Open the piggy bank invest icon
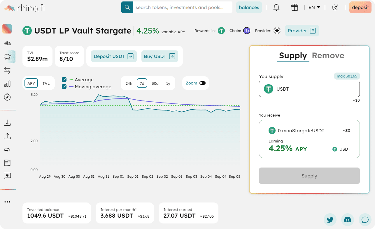Screen dimensions: 375x229 (x=7, y=57)
